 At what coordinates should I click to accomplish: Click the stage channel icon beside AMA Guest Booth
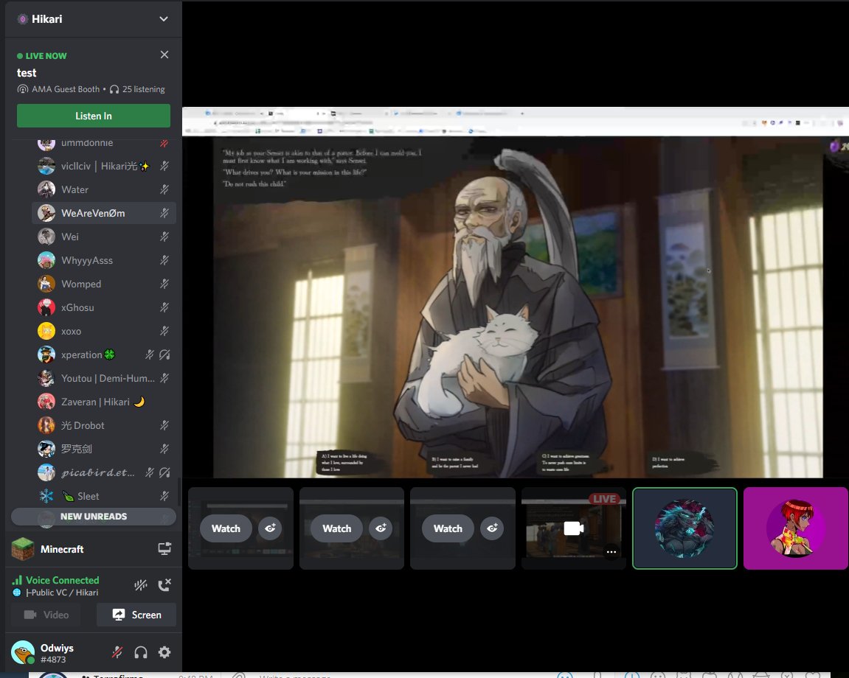coord(24,89)
